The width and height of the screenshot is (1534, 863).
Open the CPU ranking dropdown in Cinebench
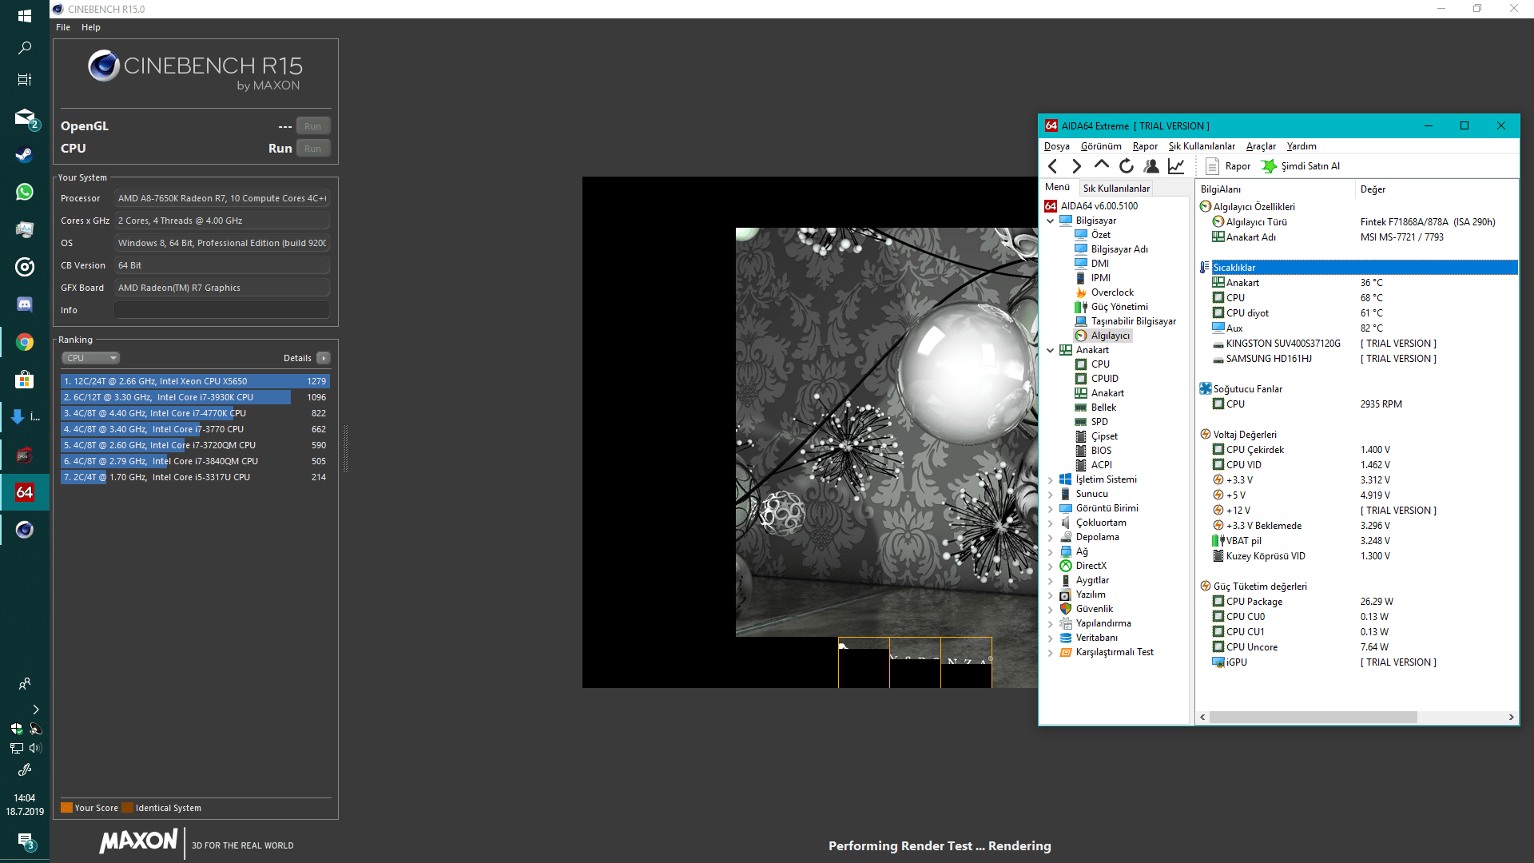pyautogui.click(x=91, y=358)
